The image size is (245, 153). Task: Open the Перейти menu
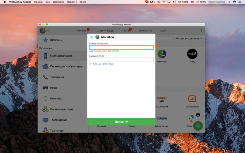[72, 2]
